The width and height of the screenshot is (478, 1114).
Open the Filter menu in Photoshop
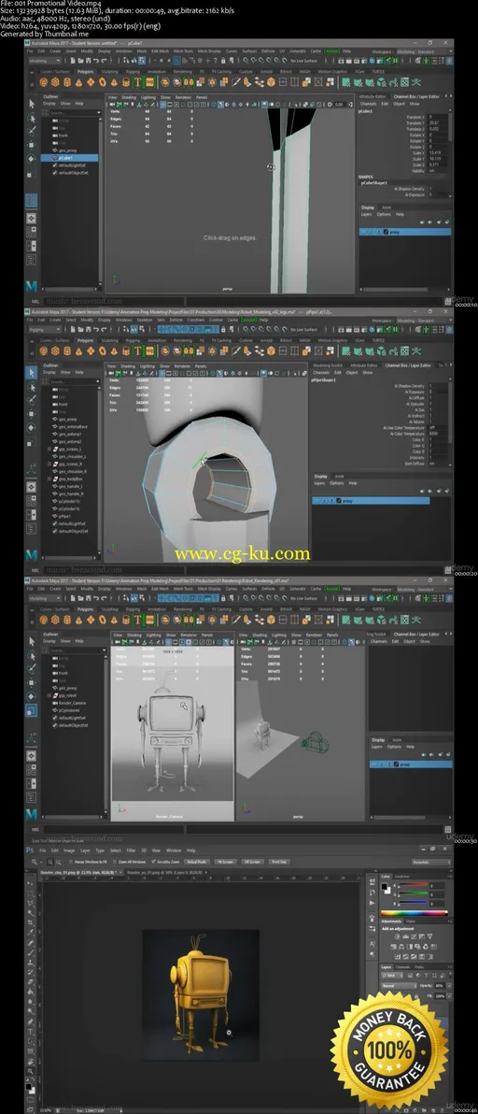132,850
